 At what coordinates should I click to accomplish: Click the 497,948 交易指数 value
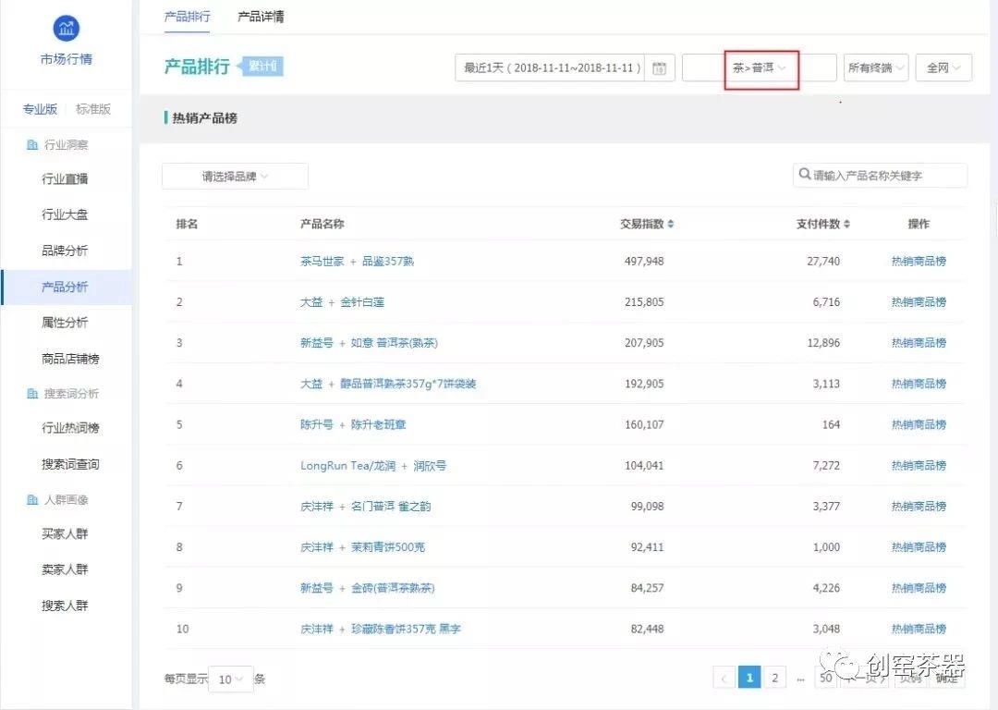tap(644, 261)
